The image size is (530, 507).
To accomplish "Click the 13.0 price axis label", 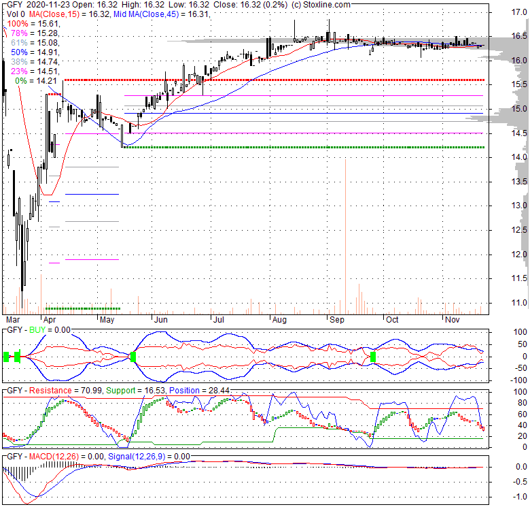I will 519,206.
